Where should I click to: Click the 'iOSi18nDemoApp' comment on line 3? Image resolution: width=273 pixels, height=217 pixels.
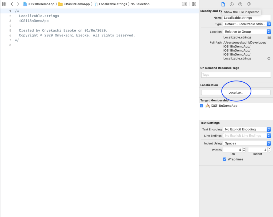point(34,21)
